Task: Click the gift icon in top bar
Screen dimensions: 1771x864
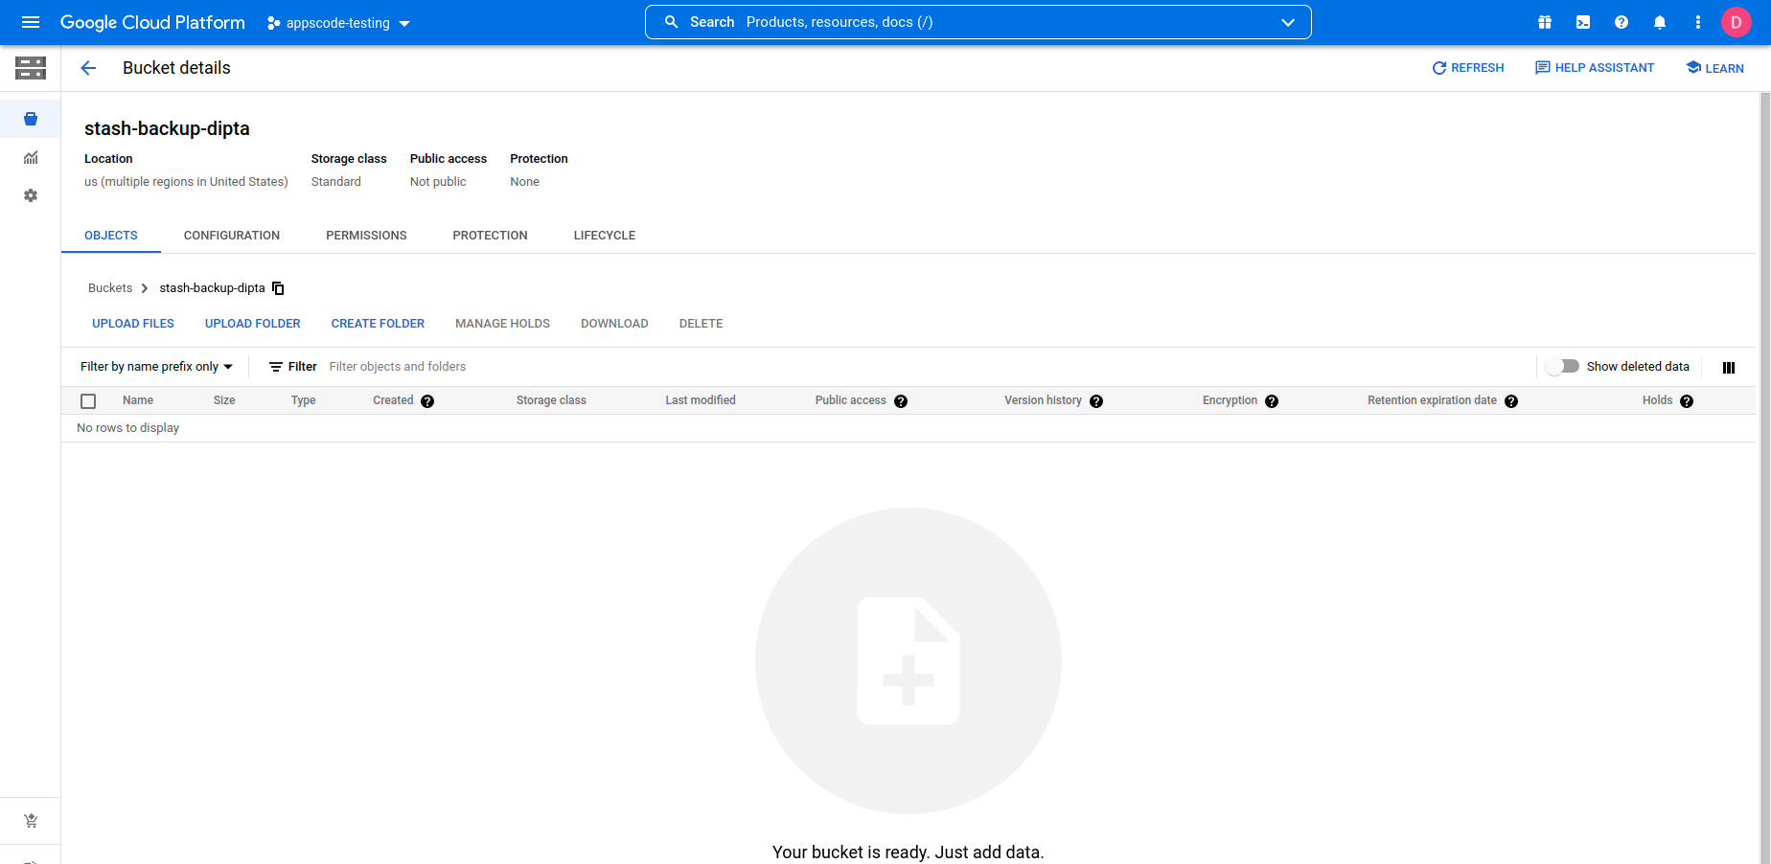Action: pyautogui.click(x=1545, y=22)
